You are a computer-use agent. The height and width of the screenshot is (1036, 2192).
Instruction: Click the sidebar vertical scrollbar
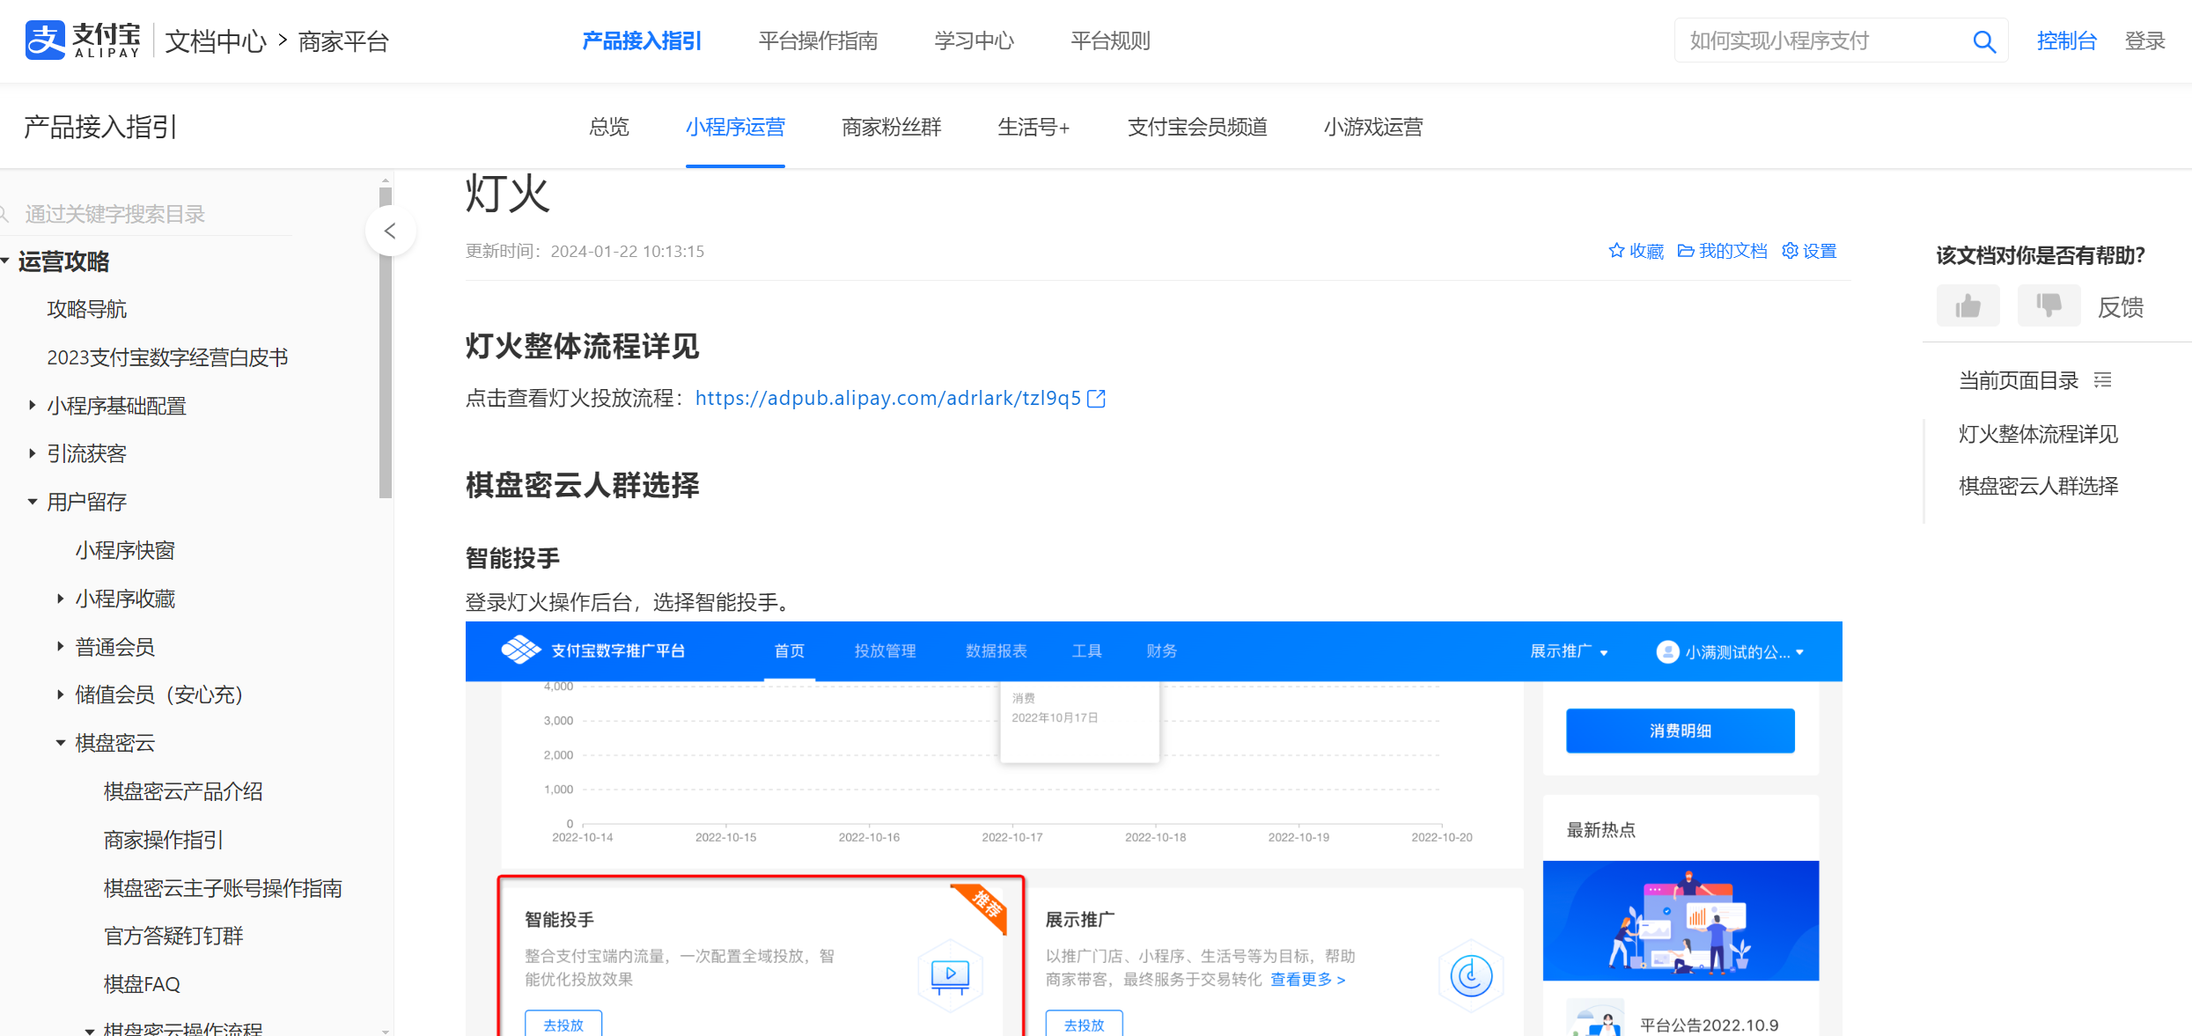click(385, 343)
